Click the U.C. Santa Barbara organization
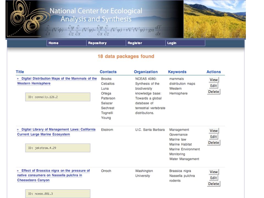This screenshot has width=264, height=198. (150, 130)
